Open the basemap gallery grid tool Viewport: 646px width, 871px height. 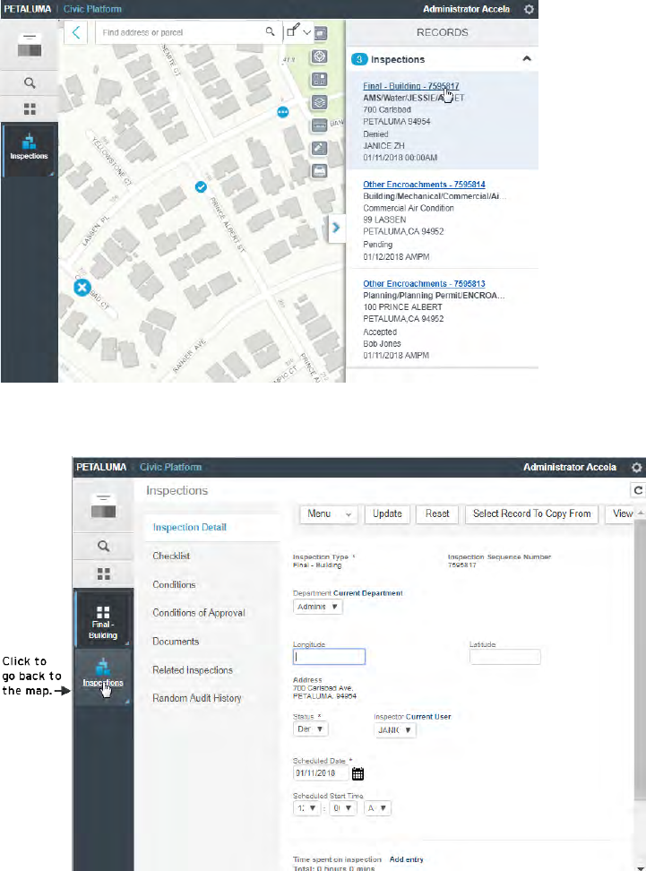pyautogui.click(x=319, y=80)
